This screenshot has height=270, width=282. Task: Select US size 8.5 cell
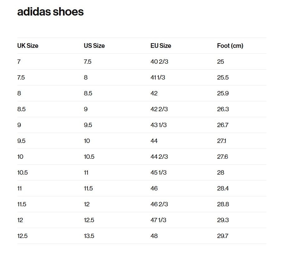88,93
